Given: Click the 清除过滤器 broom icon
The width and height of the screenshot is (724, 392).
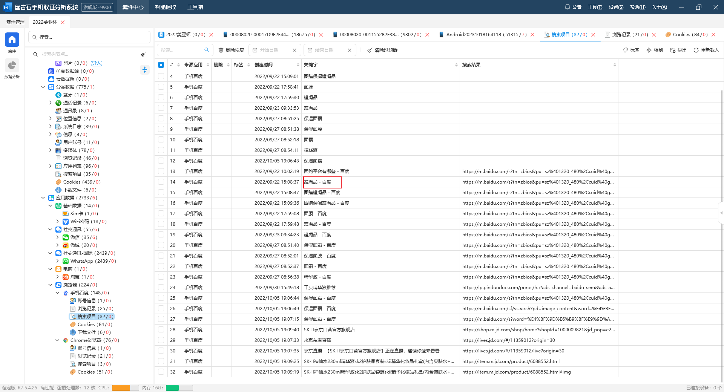Looking at the screenshot, I should click(x=370, y=50).
